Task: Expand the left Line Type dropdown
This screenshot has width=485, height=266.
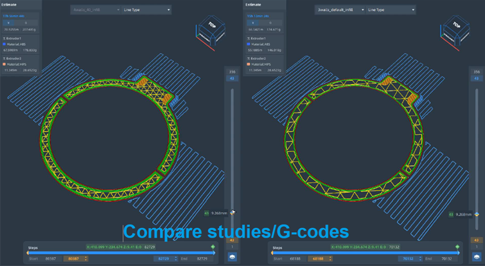Action: (146, 10)
